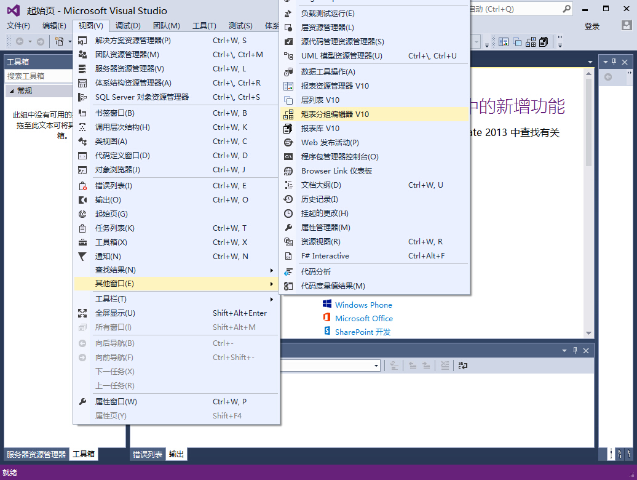Click the bookmark icon beside 书签窗口(B)
The width and height of the screenshot is (637, 480).
[x=82, y=113]
